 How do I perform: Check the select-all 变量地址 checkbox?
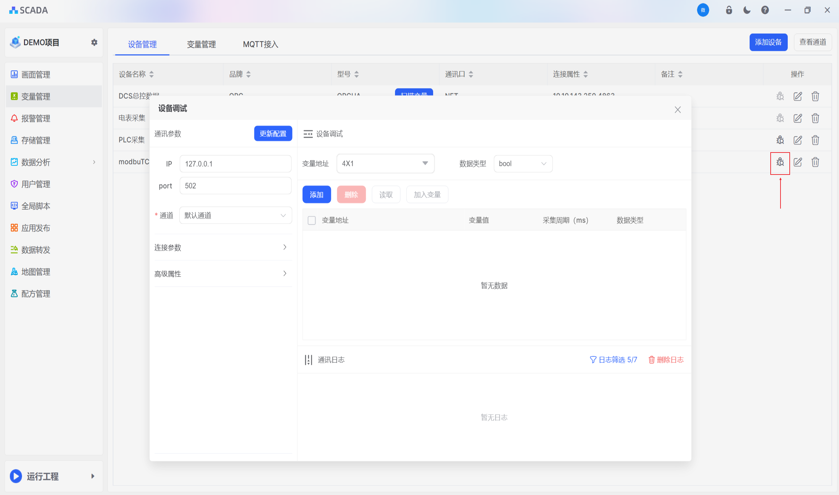(312, 220)
